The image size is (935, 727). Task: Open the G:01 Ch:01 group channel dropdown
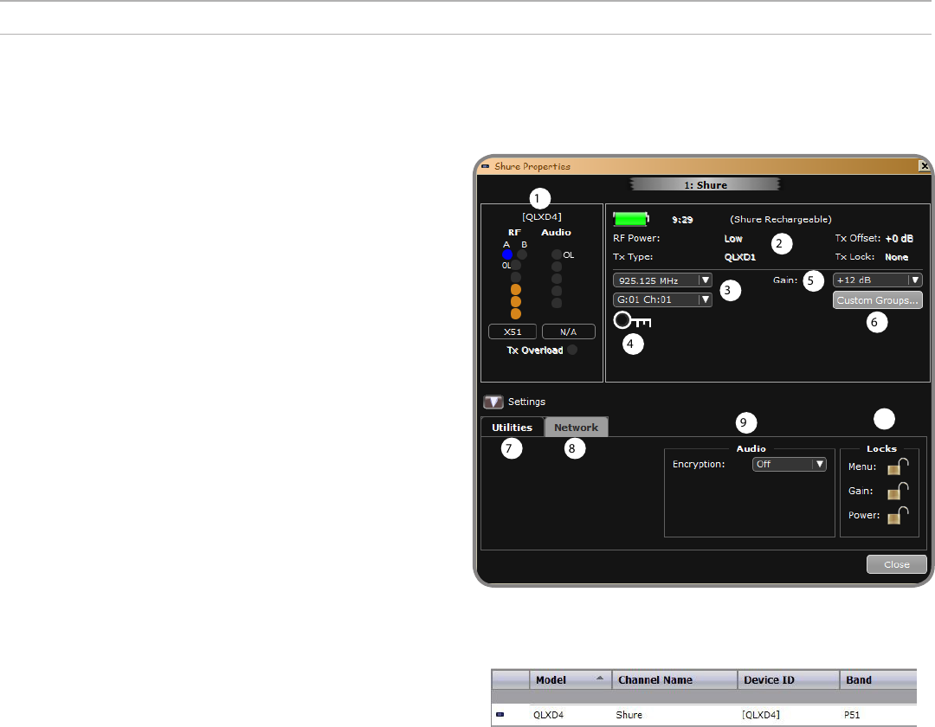click(x=662, y=299)
